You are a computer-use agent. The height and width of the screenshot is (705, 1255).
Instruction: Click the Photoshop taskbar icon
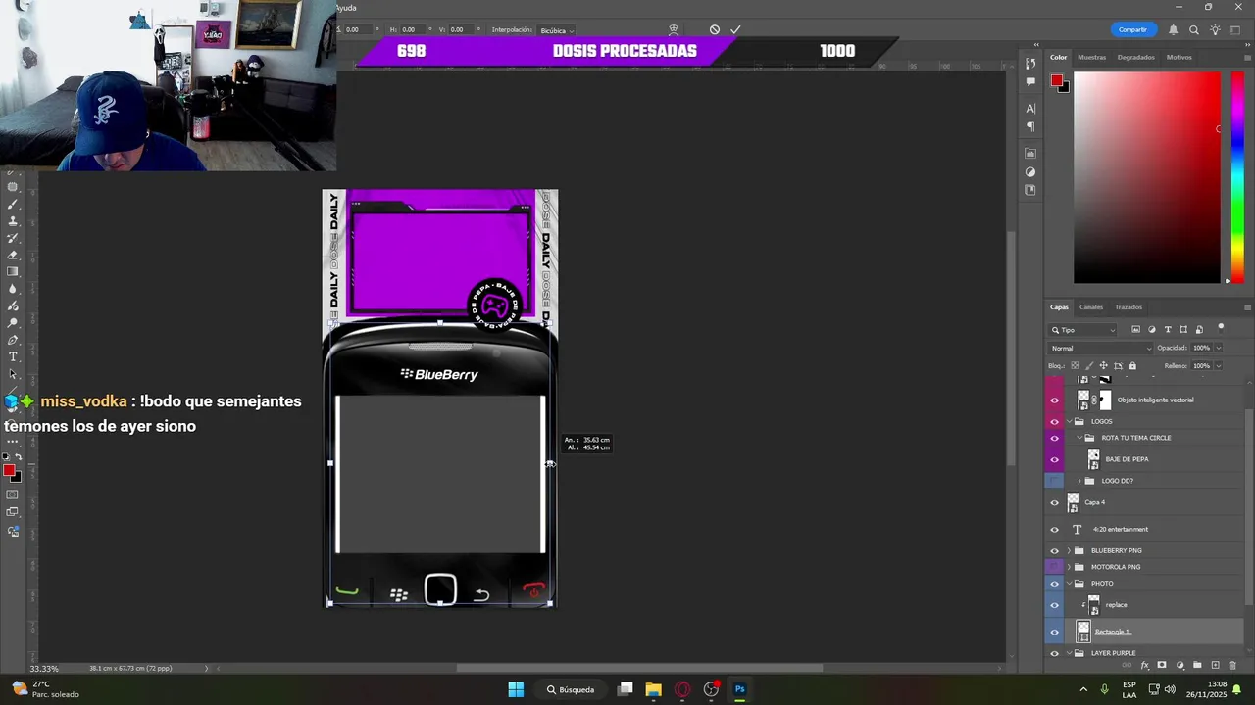(740, 689)
